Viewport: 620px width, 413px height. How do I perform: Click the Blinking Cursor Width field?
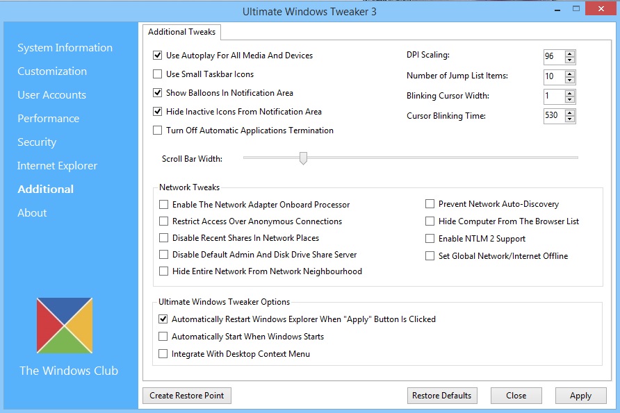click(555, 96)
